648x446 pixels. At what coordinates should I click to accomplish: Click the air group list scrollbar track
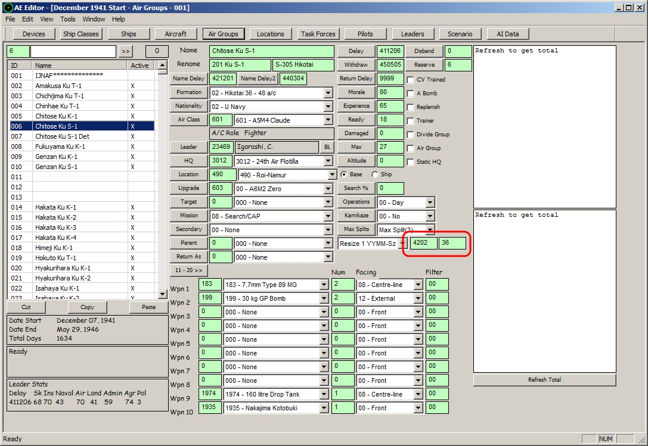pos(162,182)
